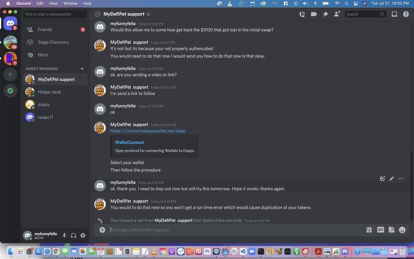Image resolution: width=414 pixels, height=259 pixels.
Task: Open Spotlight search in menu bar
Action: (x=346, y=4)
